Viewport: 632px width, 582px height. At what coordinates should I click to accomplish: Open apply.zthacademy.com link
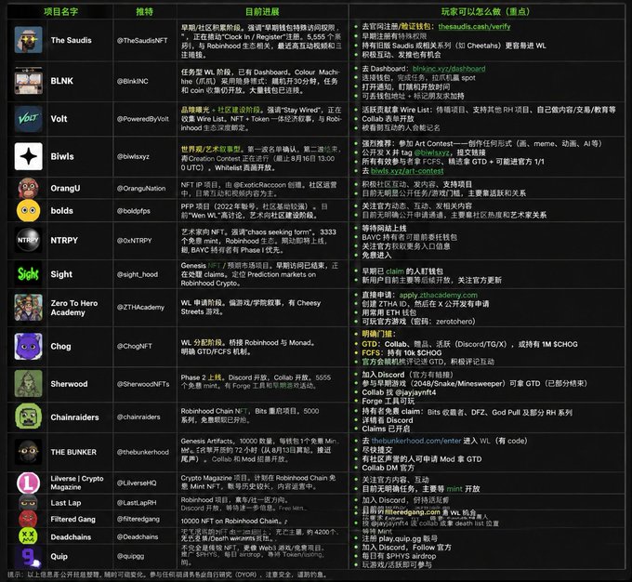[438, 295]
